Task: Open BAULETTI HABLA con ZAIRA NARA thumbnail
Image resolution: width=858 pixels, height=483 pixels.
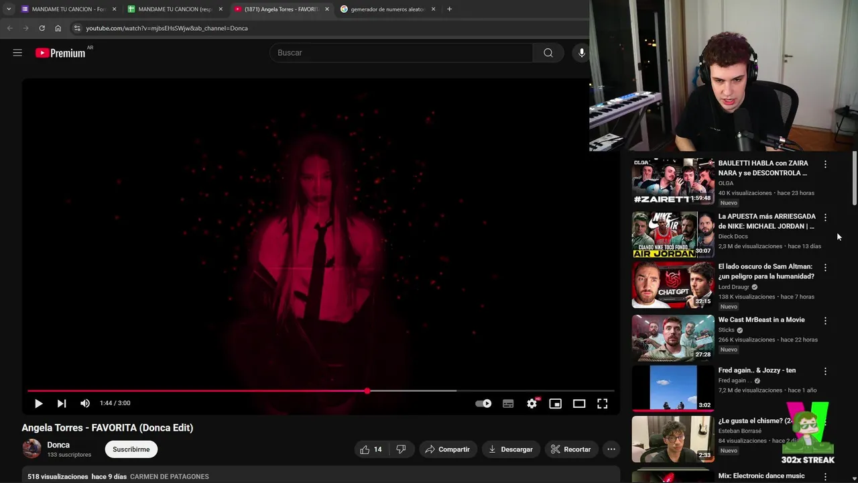Action: click(x=673, y=181)
